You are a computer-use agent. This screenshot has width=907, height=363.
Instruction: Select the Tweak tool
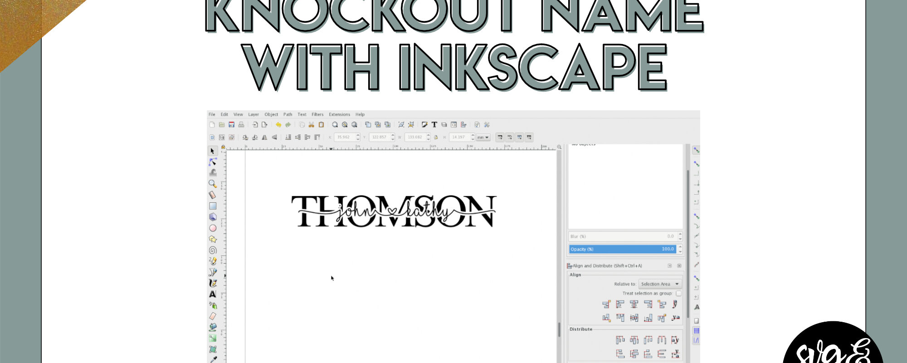tap(213, 172)
